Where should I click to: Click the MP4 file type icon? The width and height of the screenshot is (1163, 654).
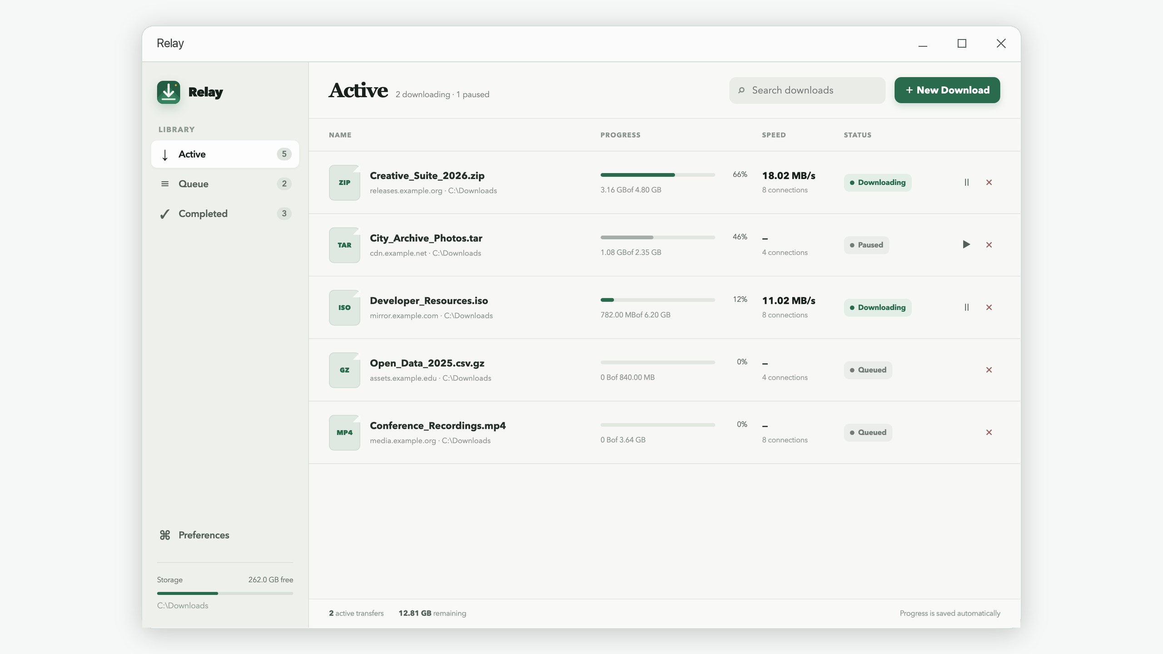click(344, 432)
